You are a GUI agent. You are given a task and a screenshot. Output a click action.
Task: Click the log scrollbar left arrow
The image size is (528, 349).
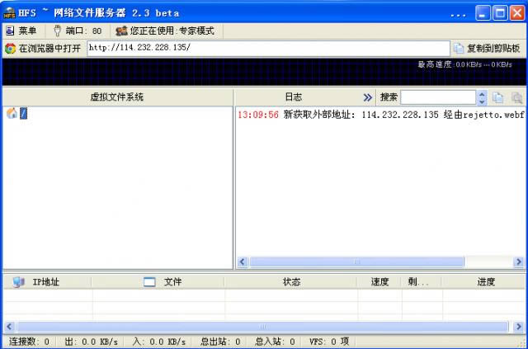pyautogui.click(x=243, y=262)
